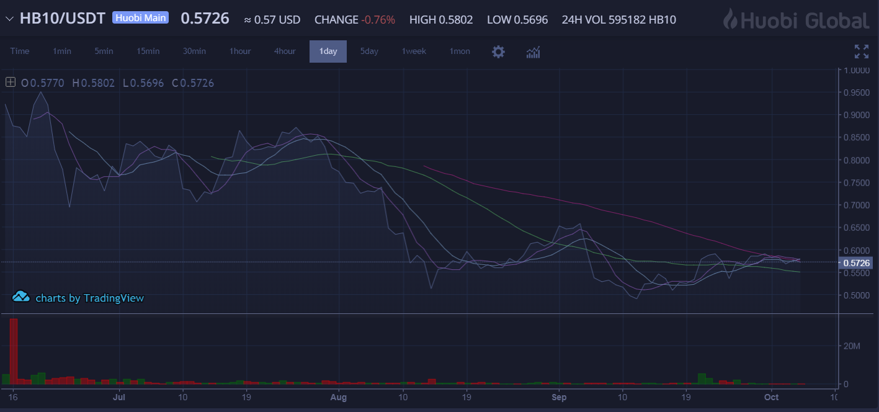Viewport: 879px width, 412px height.
Task: Click the large red volume bar at 16
Action: tap(14, 351)
